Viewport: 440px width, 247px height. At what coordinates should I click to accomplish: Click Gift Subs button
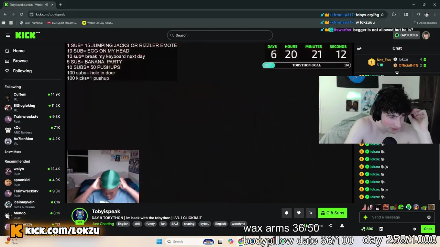[x=332, y=213]
